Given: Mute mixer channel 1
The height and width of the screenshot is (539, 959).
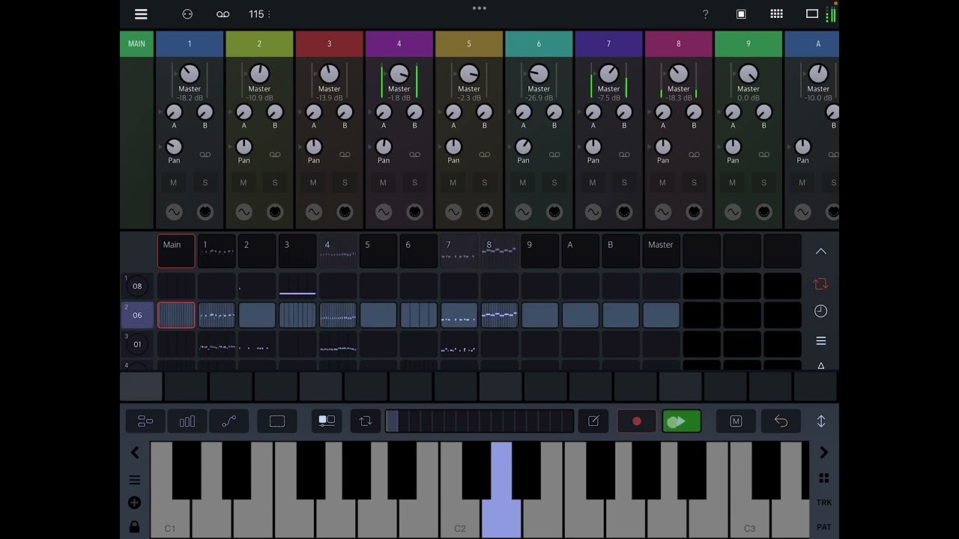Looking at the screenshot, I should 174,183.
